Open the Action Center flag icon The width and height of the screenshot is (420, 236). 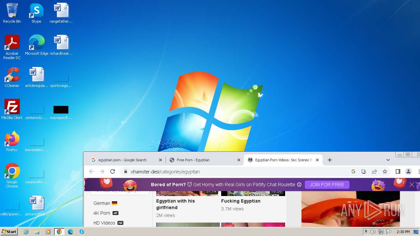(x=389, y=232)
